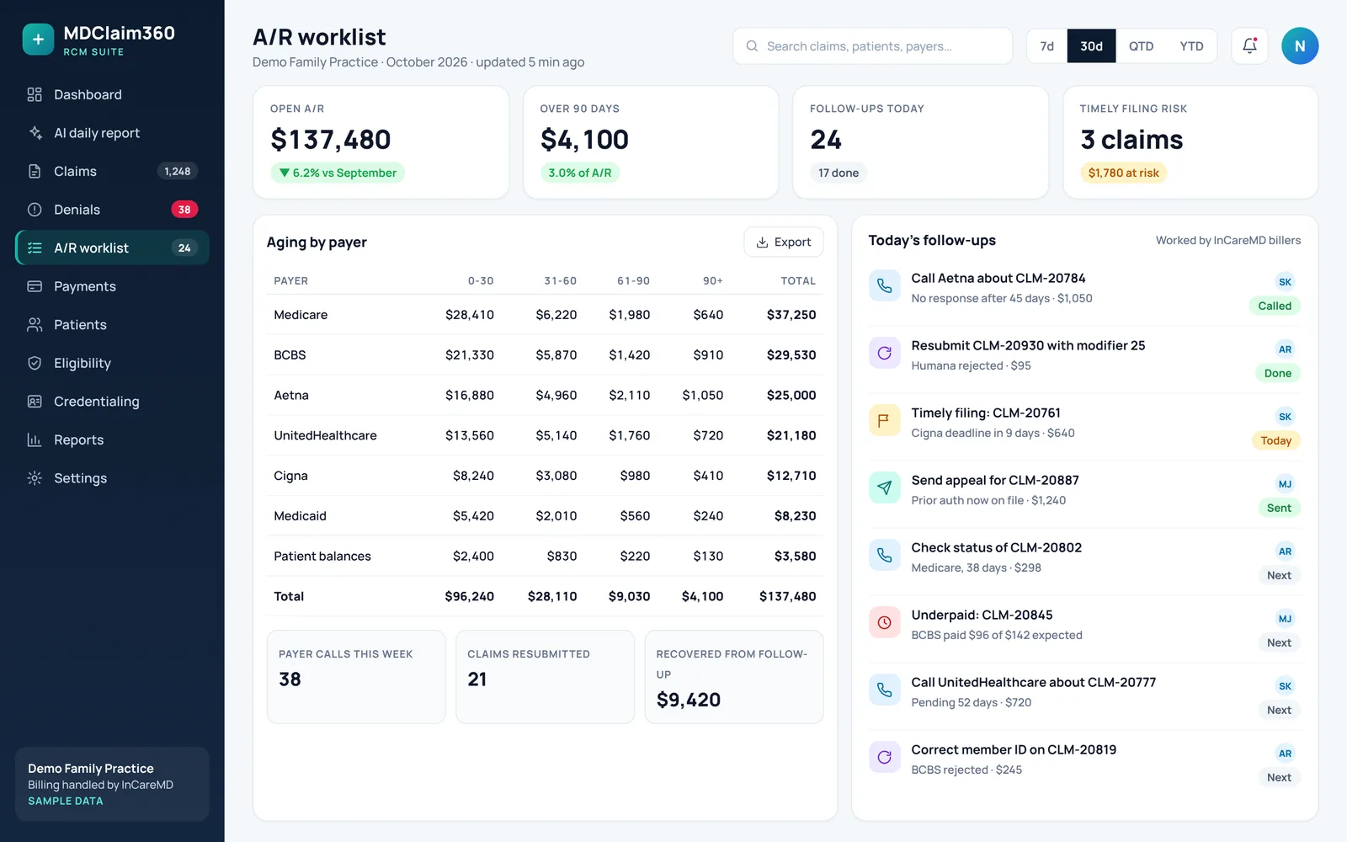Click the $1,780 at risk badge
1347x842 pixels.
coord(1123,173)
